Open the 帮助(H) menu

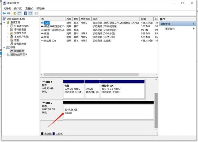[41, 8]
